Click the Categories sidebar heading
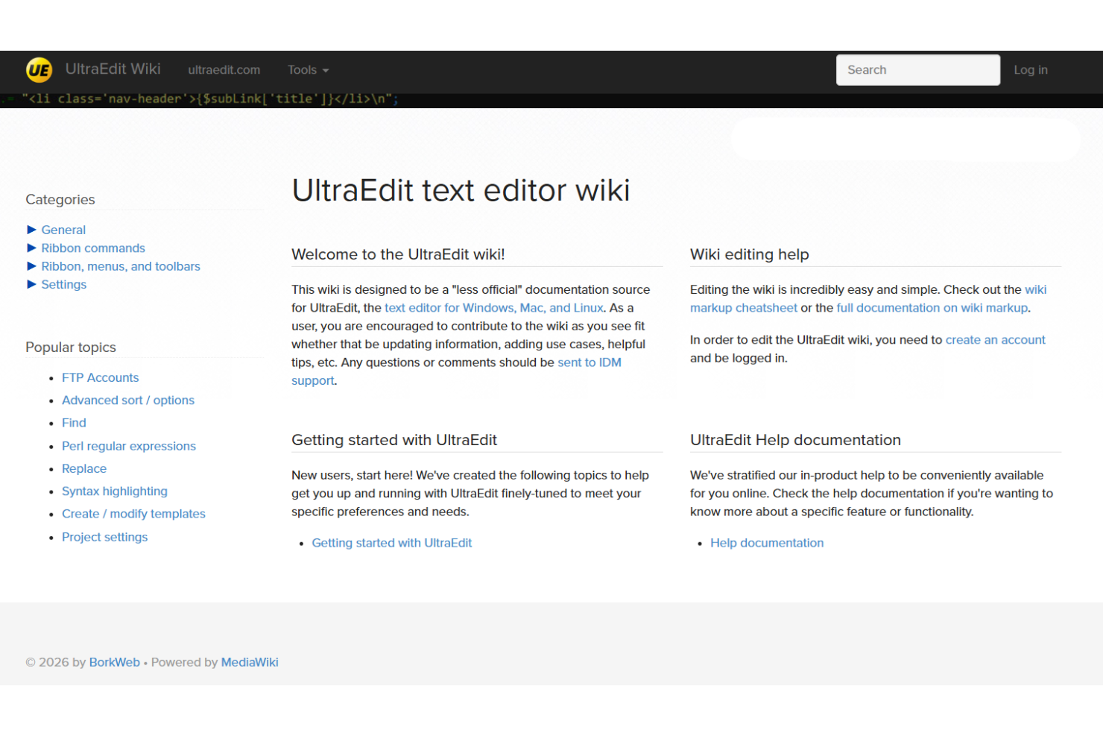1103x736 pixels. [60, 199]
